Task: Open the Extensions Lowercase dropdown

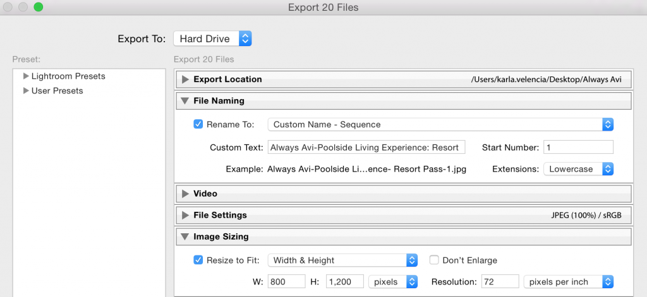Action: point(579,169)
